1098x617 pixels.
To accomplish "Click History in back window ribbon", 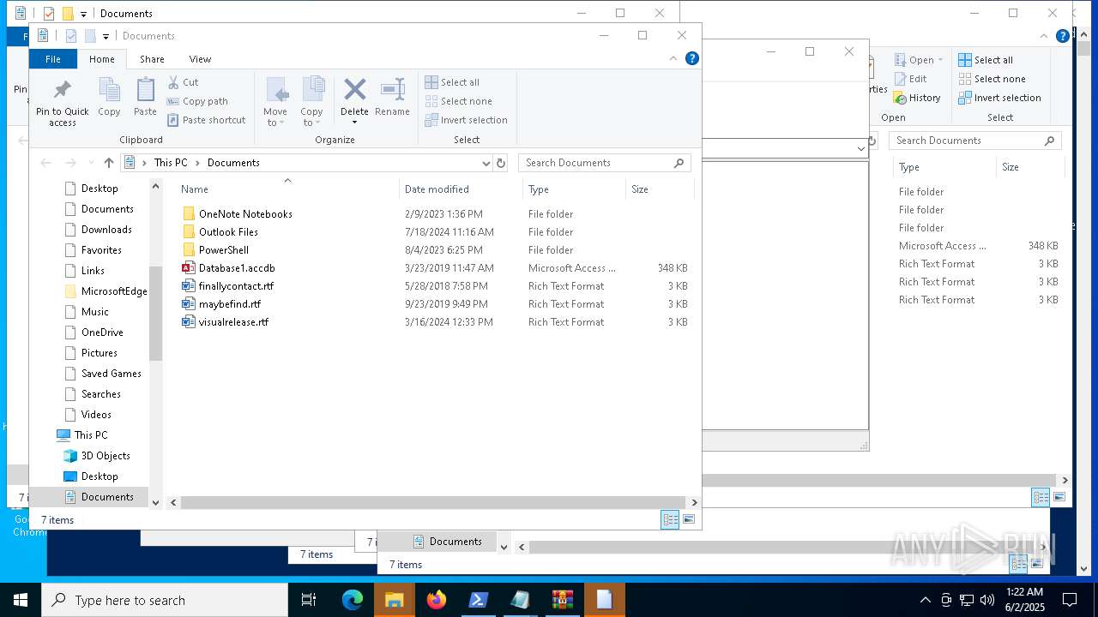I will 917,98.
